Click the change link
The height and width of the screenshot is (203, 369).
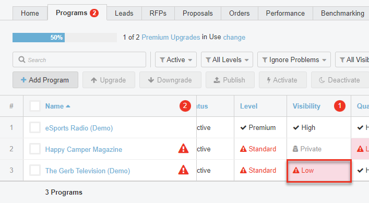tap(234, 38)
